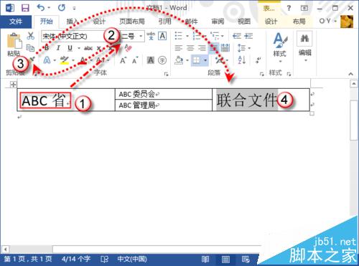Toggle character shading button

pos(151,60)
